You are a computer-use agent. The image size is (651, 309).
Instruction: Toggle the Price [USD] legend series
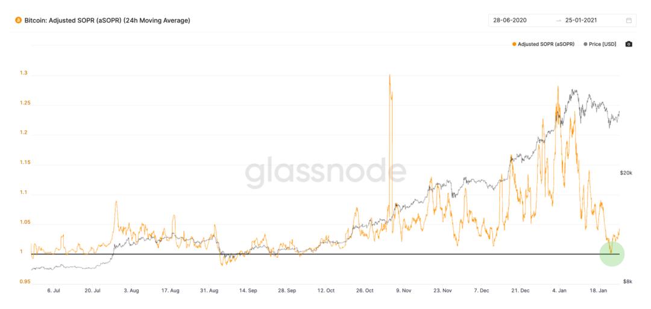600,44
